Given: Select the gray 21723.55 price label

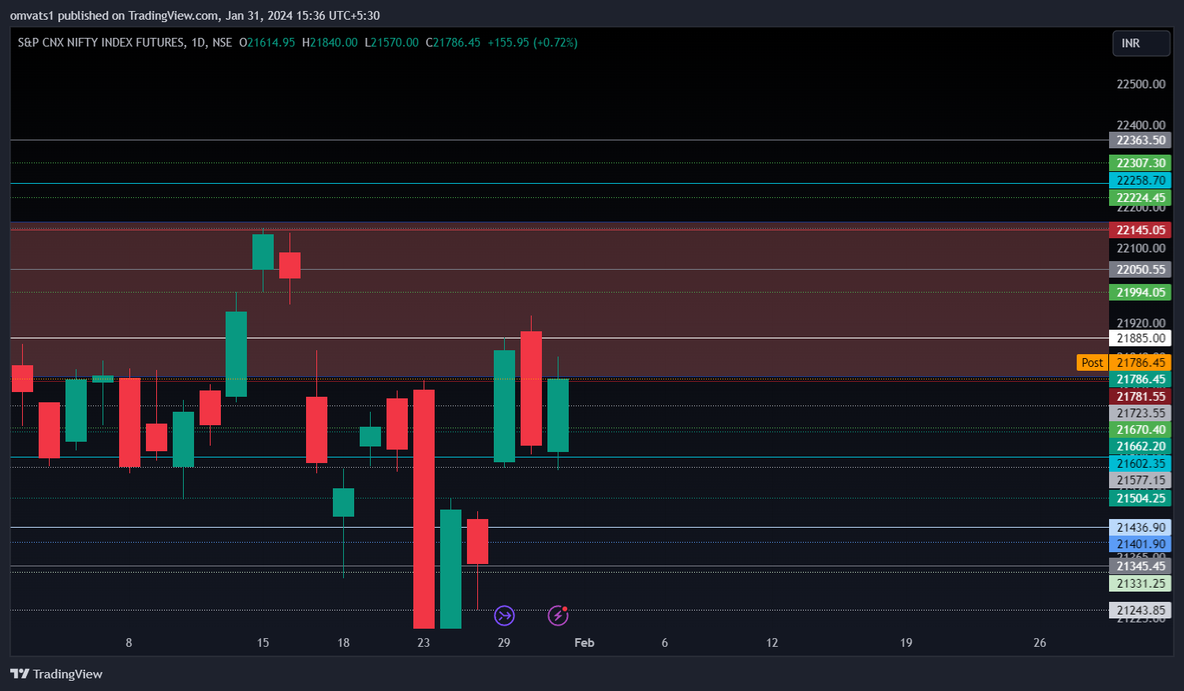Looking at the screenshot, I should click(x=1141, y=413).
